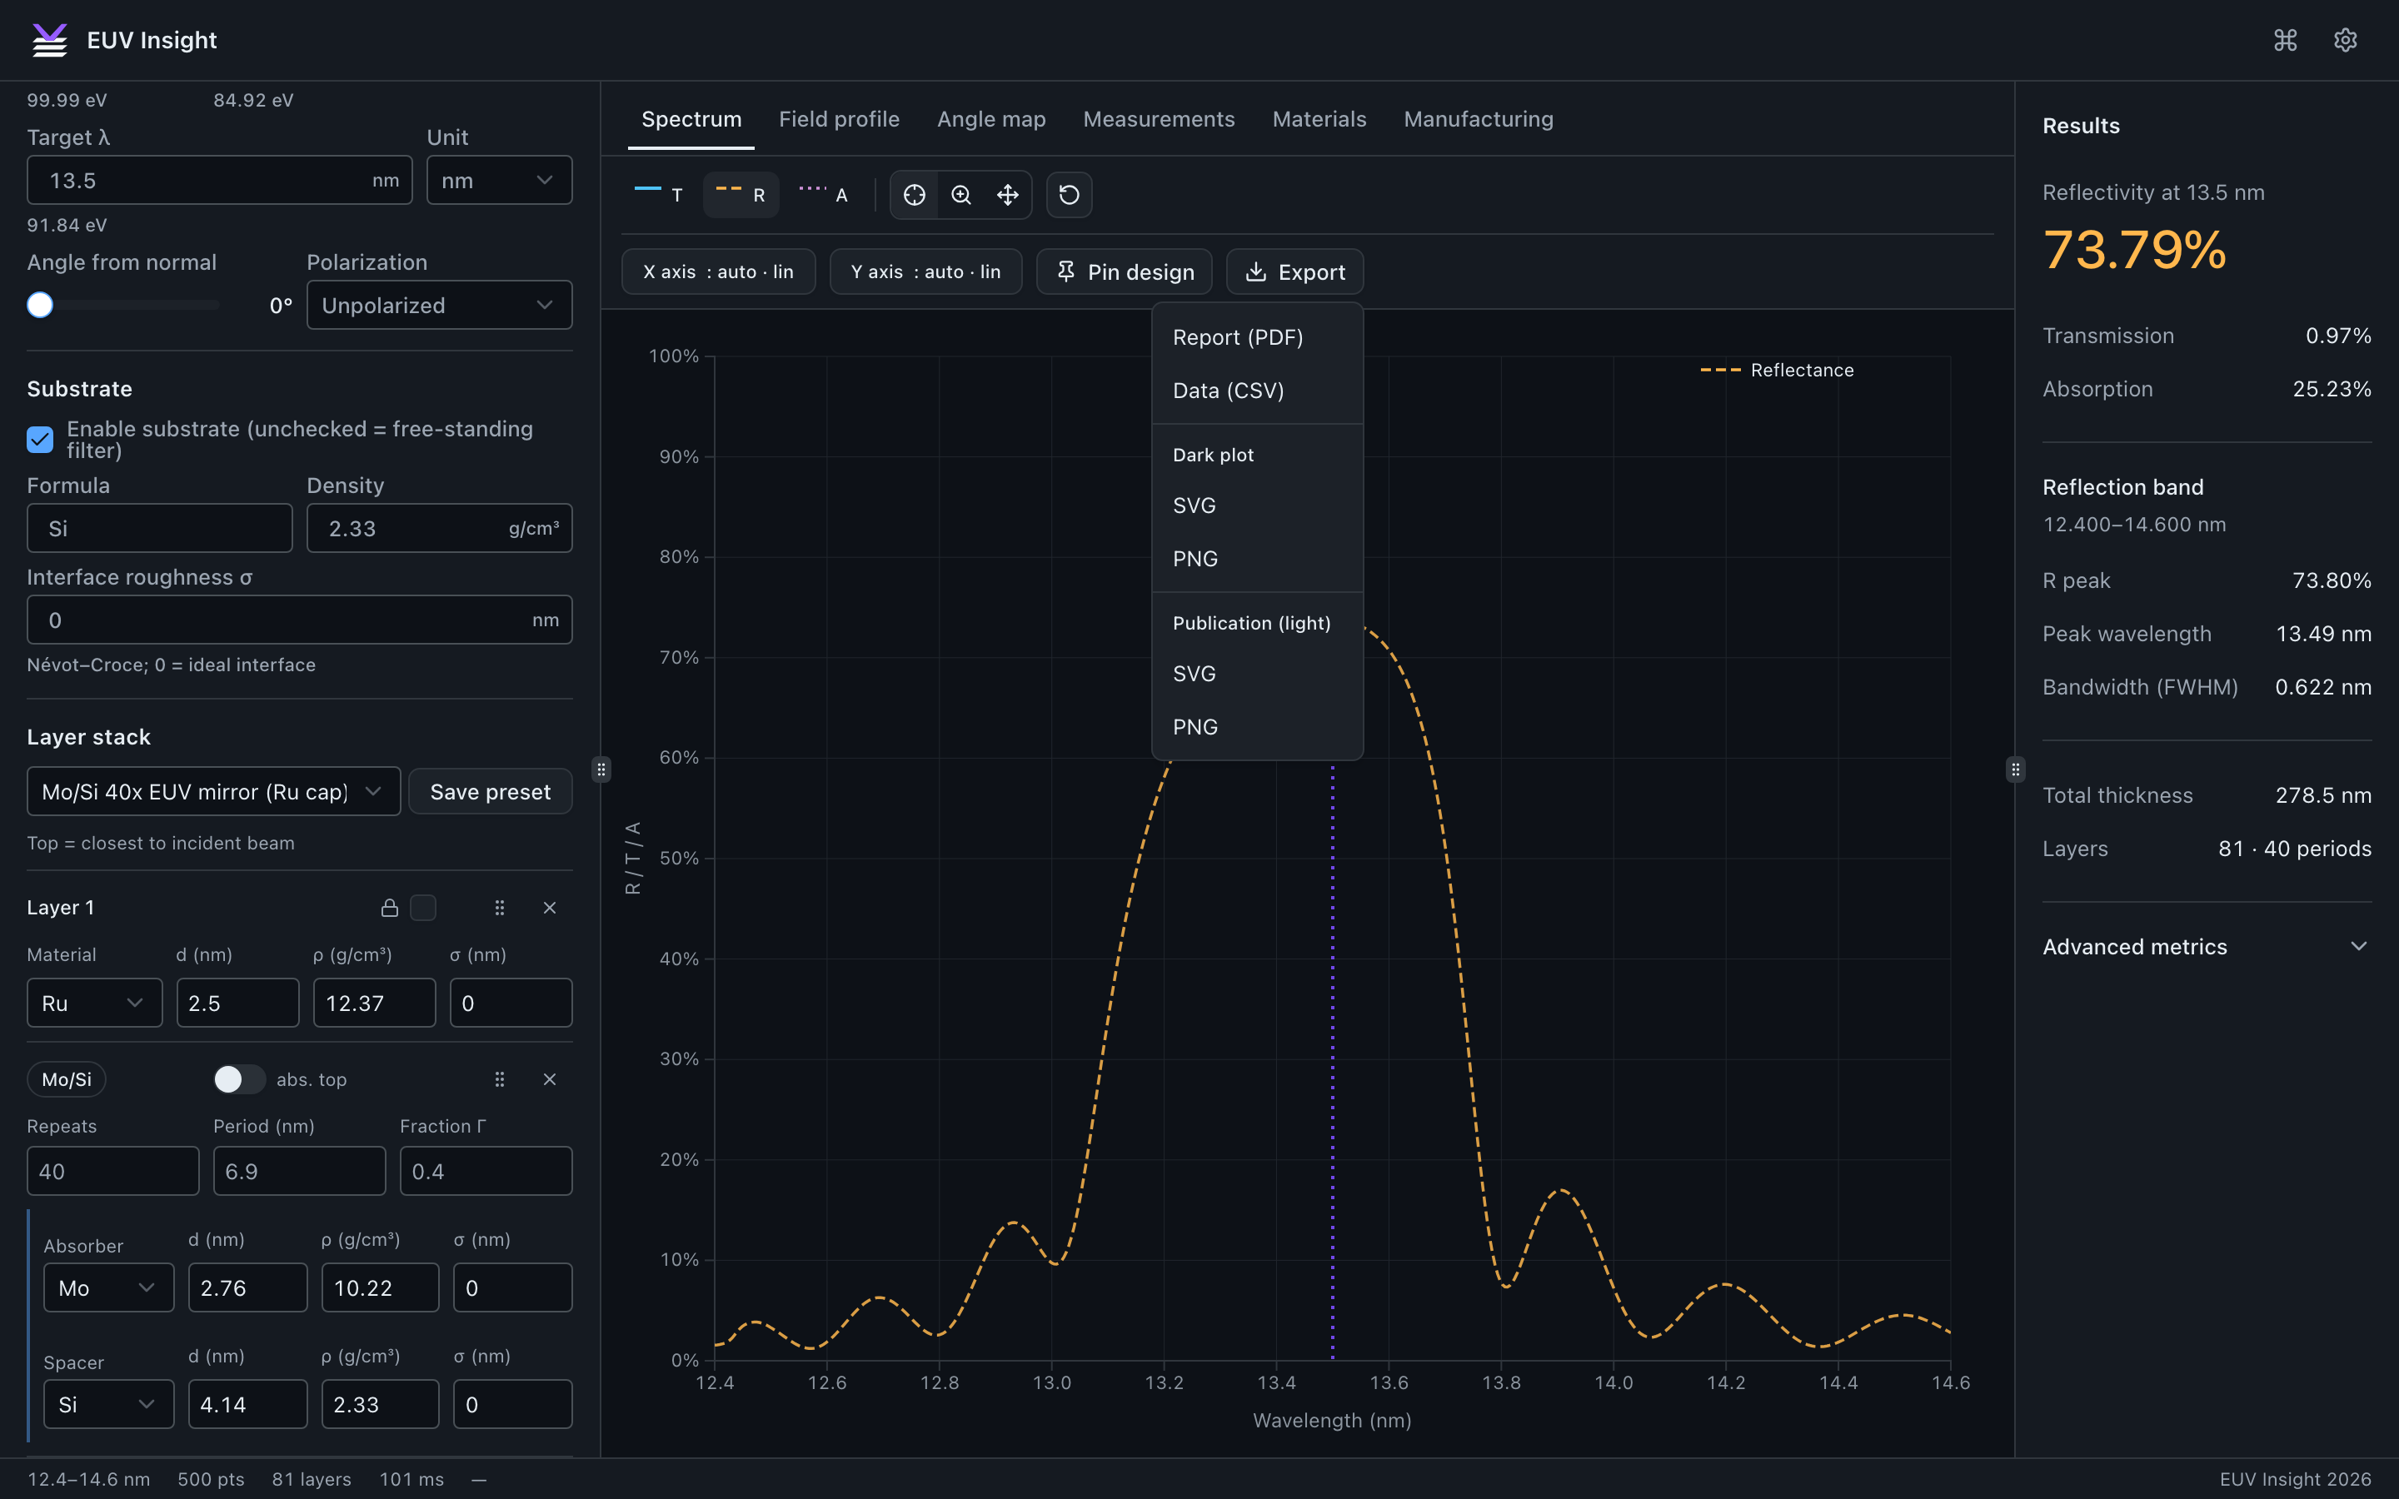
Task: Open the layer stack preset dropdown
Action: 213,791
